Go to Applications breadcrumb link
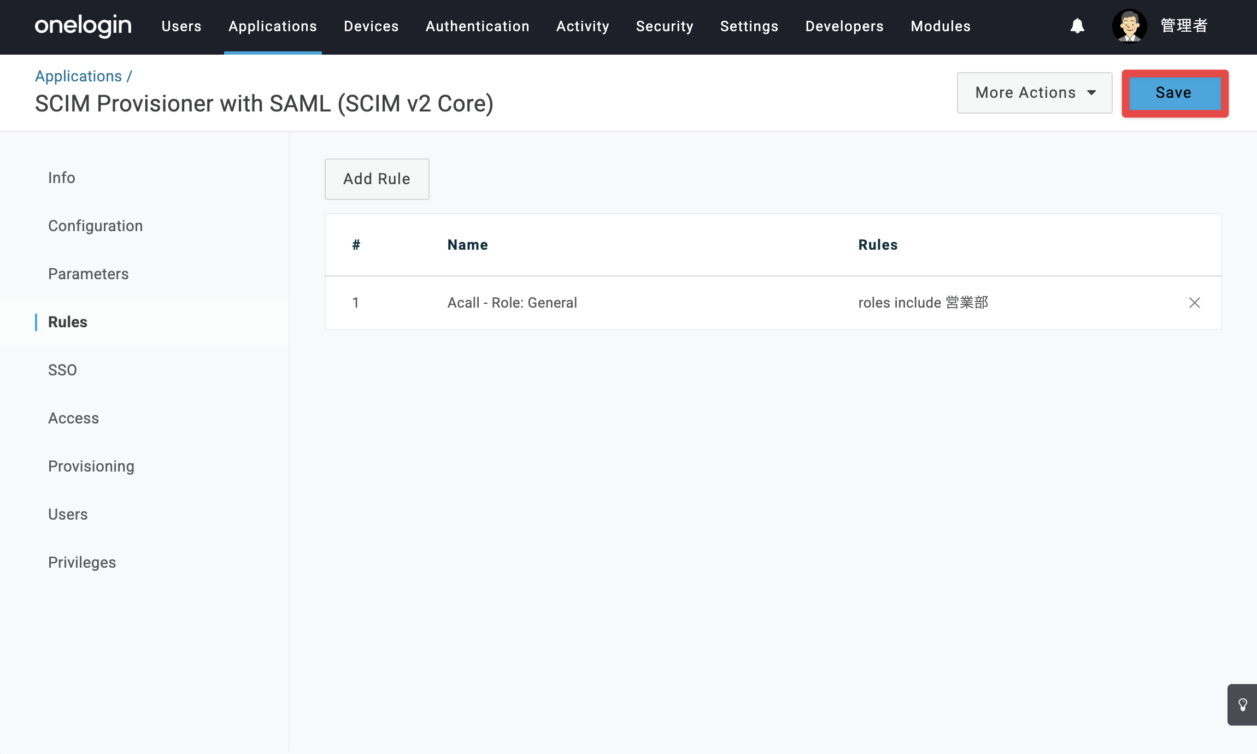Viewport: 1257px width, 754px height. [x=79, y=76]
